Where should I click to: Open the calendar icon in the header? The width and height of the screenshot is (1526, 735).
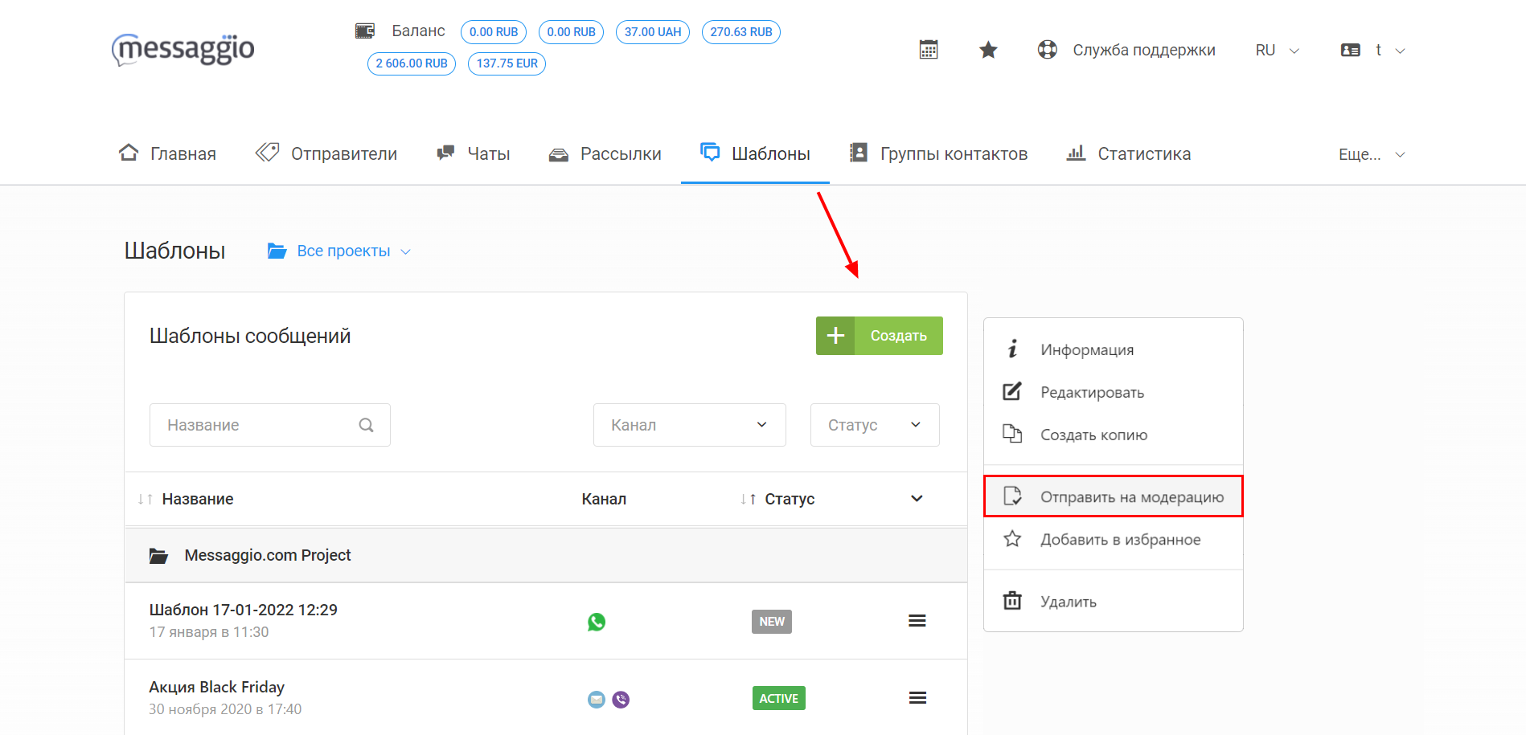click(x=929, y=50)
